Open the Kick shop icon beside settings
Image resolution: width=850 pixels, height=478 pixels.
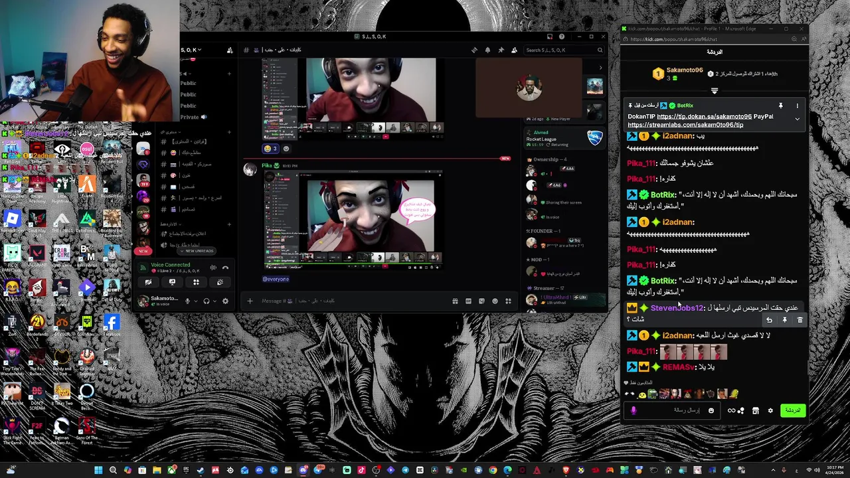(755, 410)
